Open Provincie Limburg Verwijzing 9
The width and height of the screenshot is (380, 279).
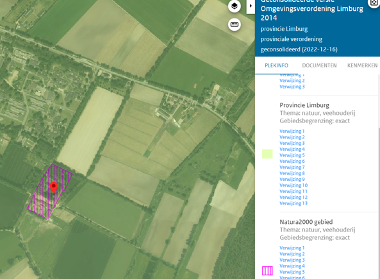(x=292, y=180)
